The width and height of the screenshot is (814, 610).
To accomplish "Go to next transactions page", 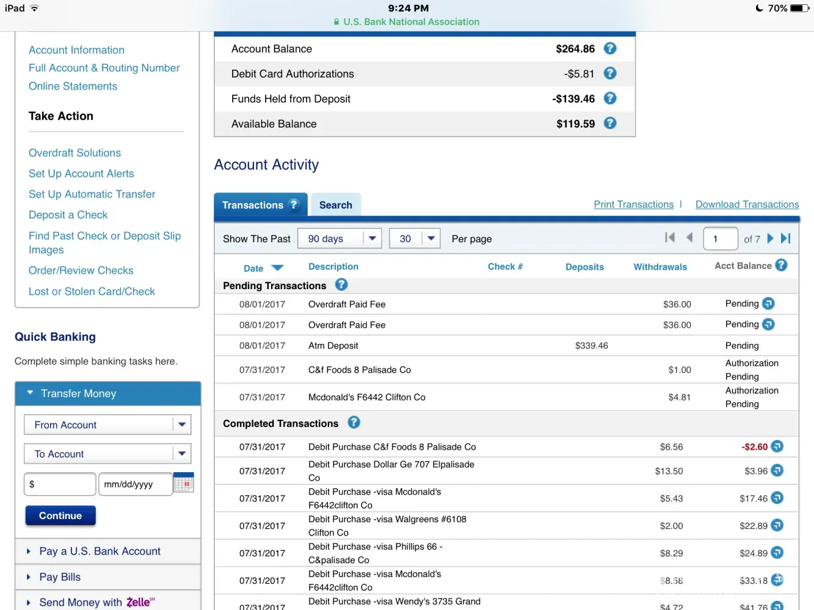I will tap(770, 239).
